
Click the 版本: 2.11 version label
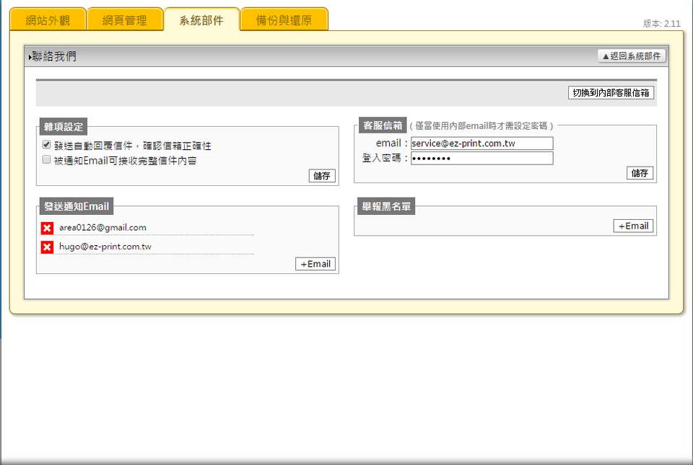(x=661, y=24)
